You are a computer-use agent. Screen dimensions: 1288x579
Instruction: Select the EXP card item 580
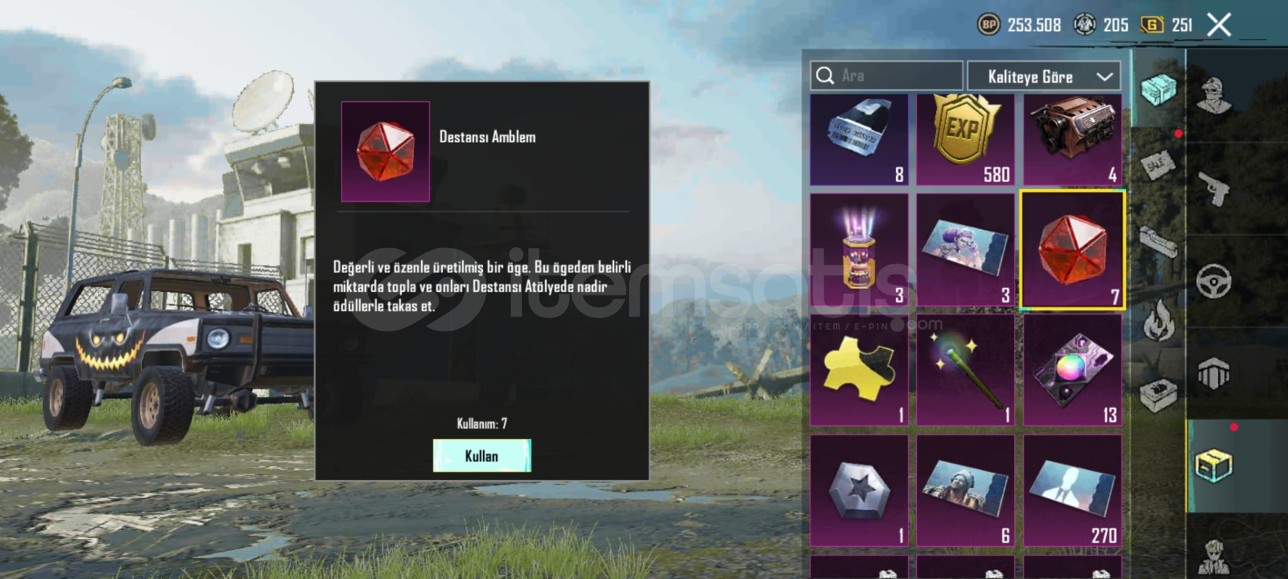(x=965, y=140)
